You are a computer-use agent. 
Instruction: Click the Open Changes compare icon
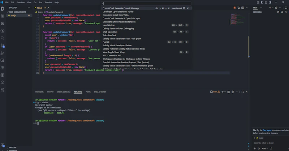coord(239,8)
